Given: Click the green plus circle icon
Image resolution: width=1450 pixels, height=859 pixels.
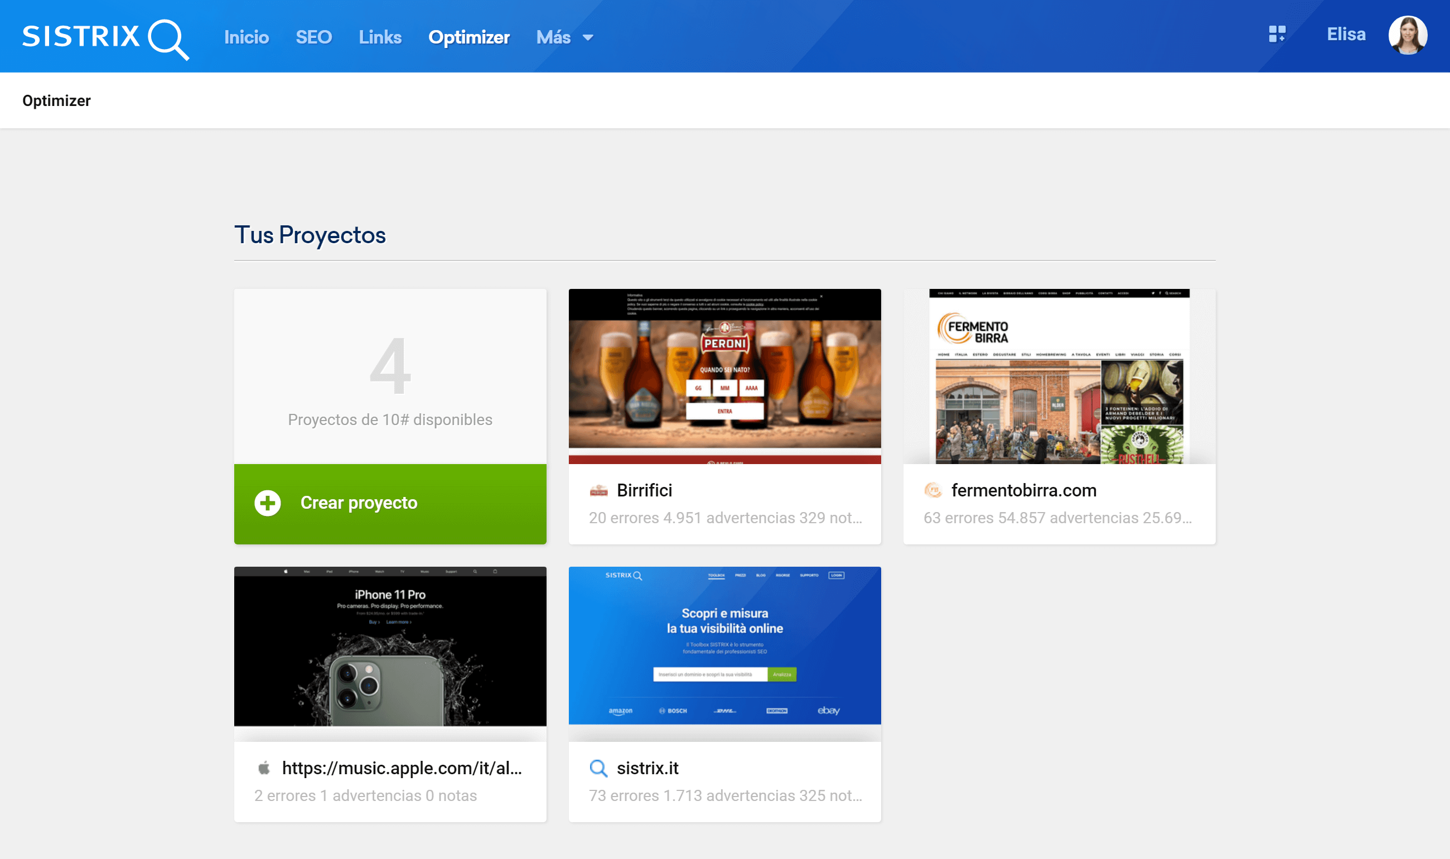Looking at the screenshot, I should (267, 503).
